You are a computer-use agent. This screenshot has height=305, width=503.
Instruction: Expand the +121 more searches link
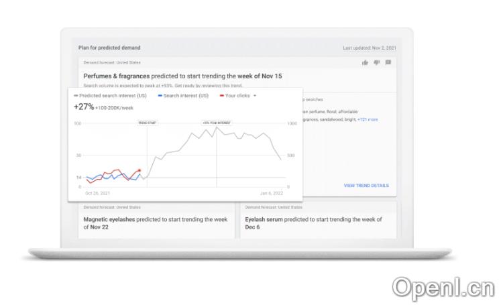point(368,119)
